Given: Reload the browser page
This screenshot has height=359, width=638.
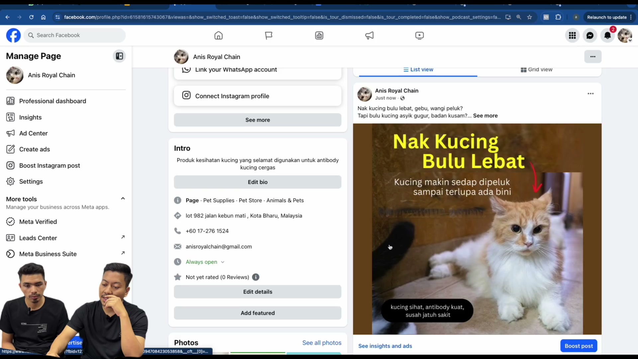Looking at the screenshot, I should click(x=31, y=17).
